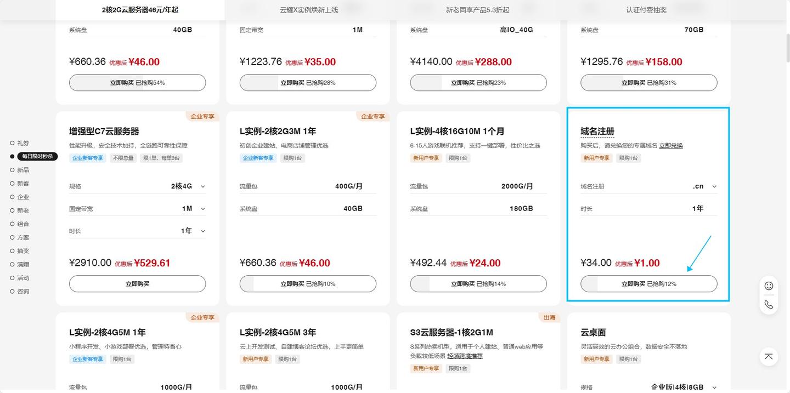The width and height of the screenshot is (790, 393).
Task: Click the 流量包 400G/月 value
Action: [349, 186]
